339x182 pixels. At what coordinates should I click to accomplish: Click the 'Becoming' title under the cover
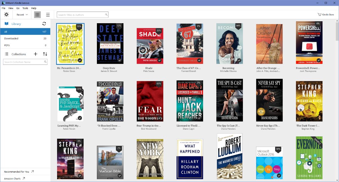[x=228, y=68]
